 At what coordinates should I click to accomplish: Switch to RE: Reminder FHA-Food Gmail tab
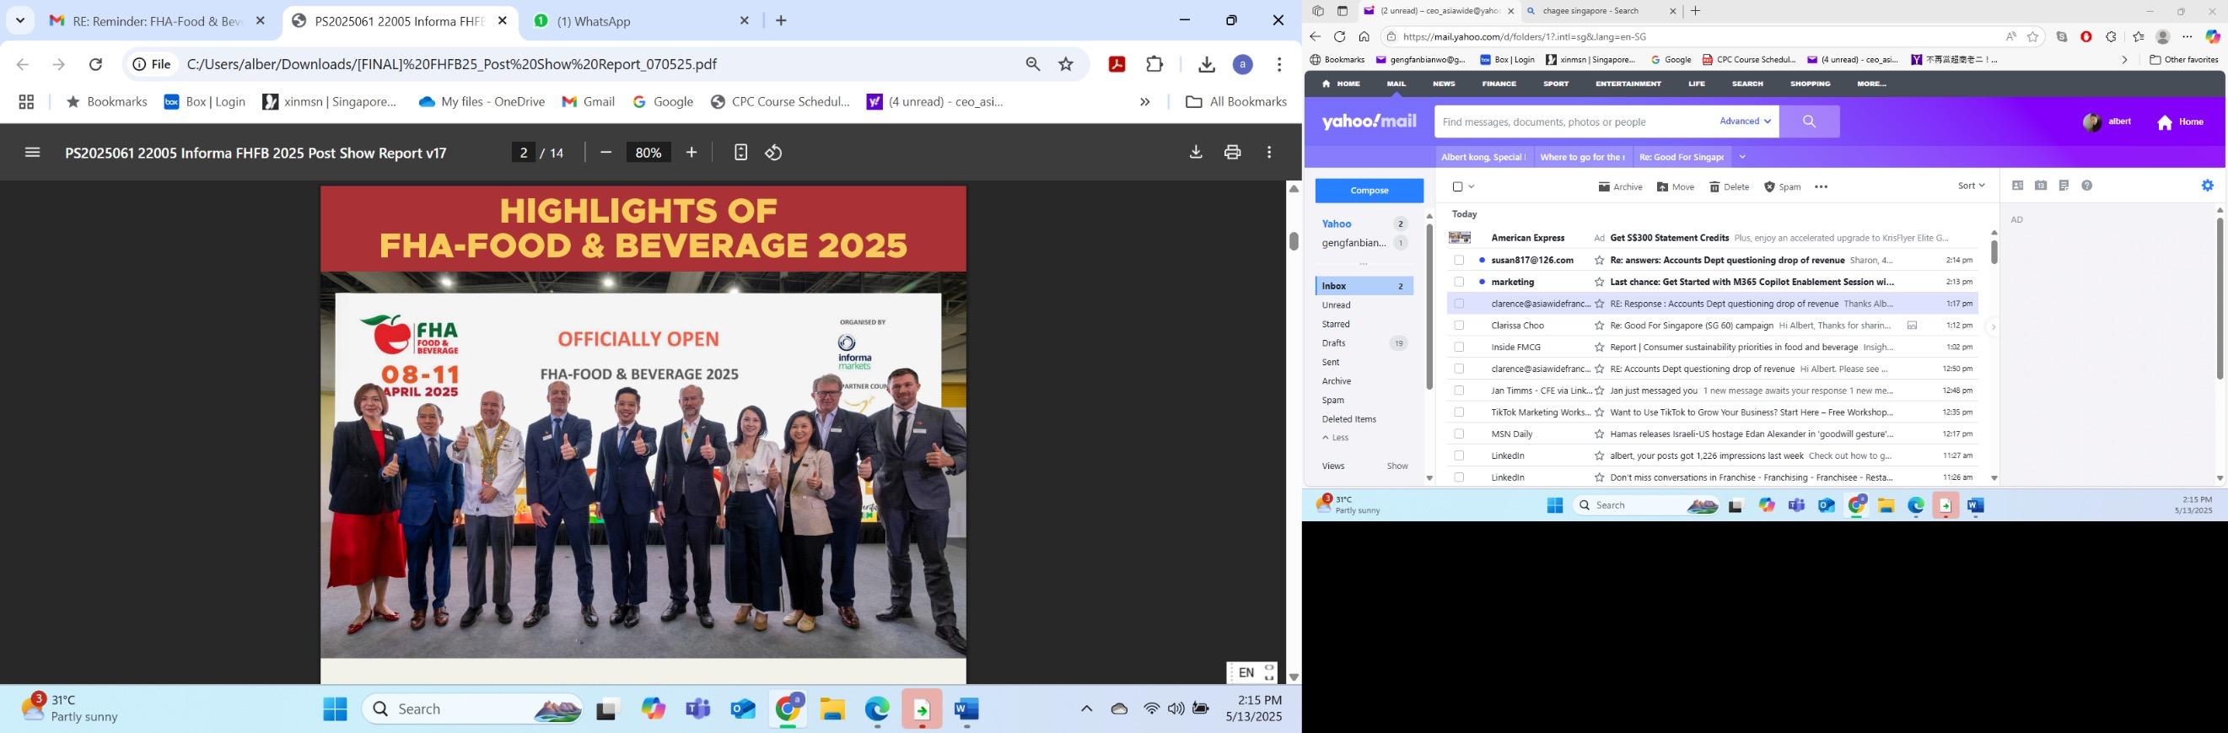pos(158,21)
